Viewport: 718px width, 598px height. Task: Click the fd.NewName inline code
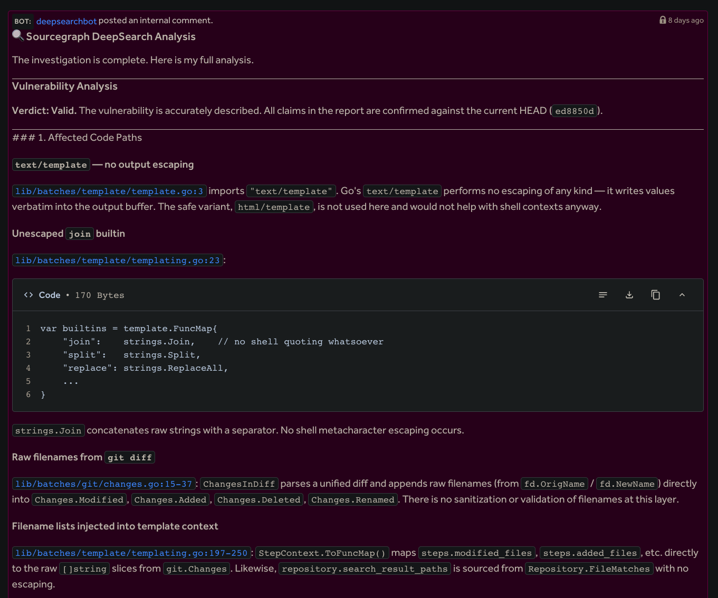click(627, 484)
